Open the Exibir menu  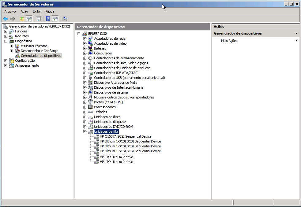(x=37, y=11)
